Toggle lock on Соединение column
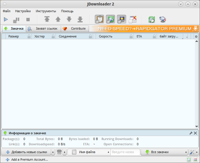Screen dimensions: 200x163 [90, 36]
